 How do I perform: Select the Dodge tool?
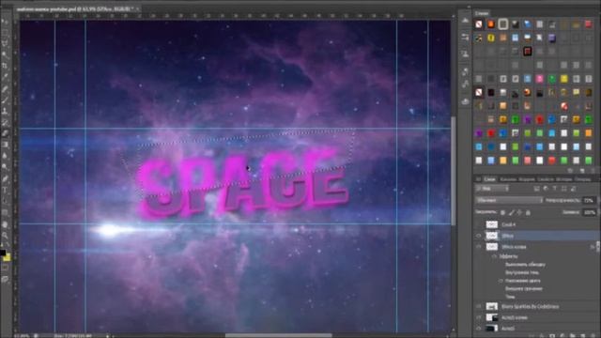click(5, 167)
